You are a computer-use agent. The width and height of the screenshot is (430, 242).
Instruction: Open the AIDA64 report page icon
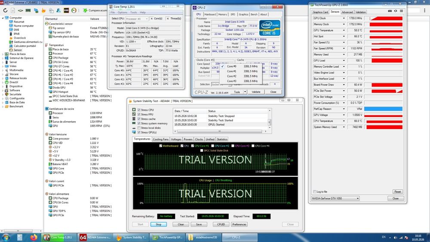13,10
